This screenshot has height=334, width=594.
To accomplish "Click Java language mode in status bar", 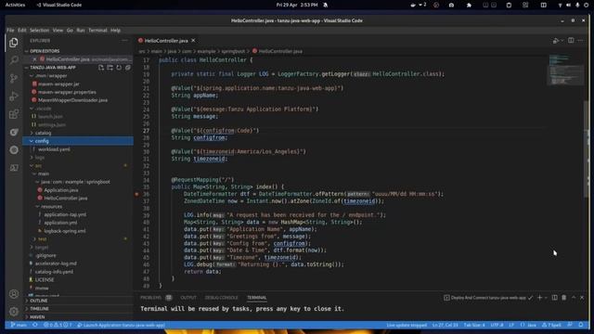I will click(x=529, y=325).
